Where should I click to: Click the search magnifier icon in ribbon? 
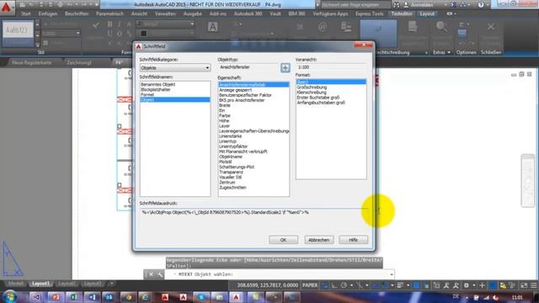click(441, 27)
